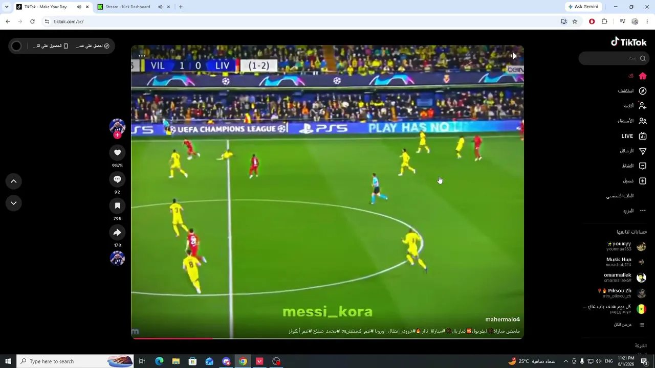Bookmark this page with the star icon
This screenshot has width=655, height=368.
click(575, 21)
